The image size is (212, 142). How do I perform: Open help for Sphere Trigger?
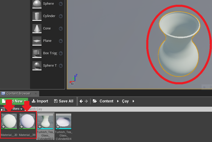61,66
